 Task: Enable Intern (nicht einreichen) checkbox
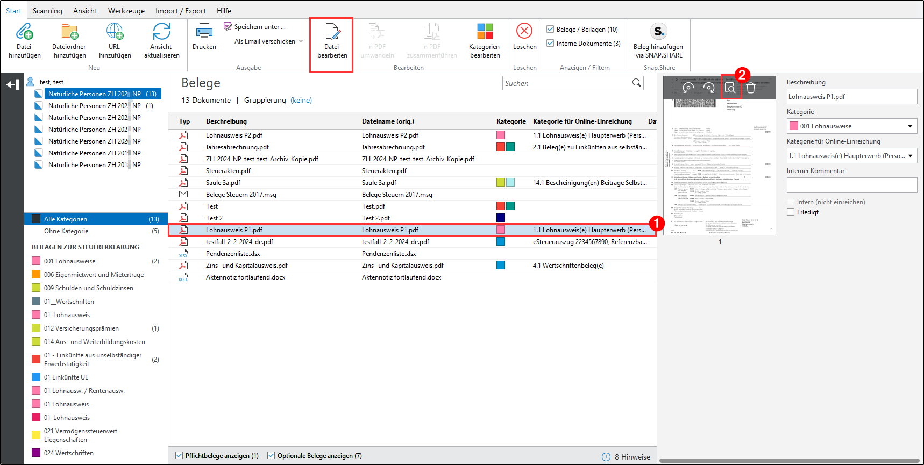pos(791,202)
